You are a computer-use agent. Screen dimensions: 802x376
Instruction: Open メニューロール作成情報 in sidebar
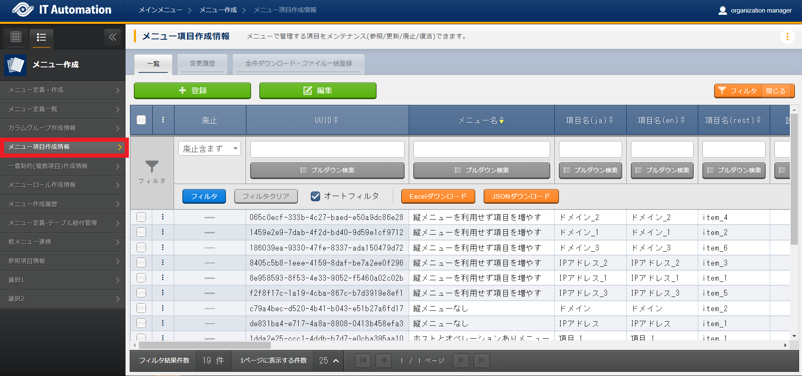coord(63,185)
